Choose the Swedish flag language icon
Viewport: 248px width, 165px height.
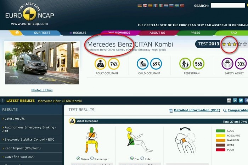(x=176, y=6)
